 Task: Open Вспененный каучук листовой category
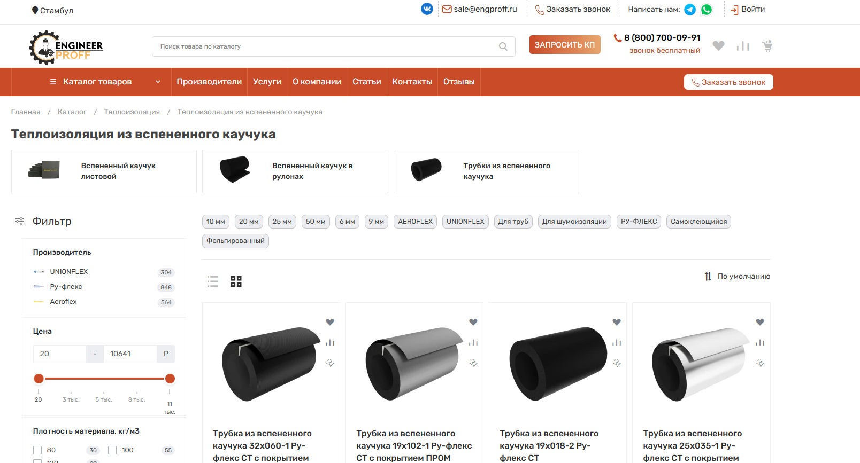click(104, 171)
